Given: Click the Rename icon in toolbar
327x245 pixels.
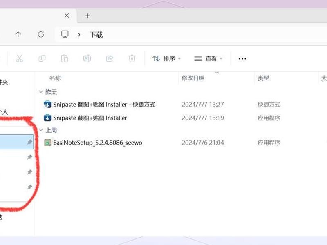Looking at the screenshot, I should tap(87, 58).
